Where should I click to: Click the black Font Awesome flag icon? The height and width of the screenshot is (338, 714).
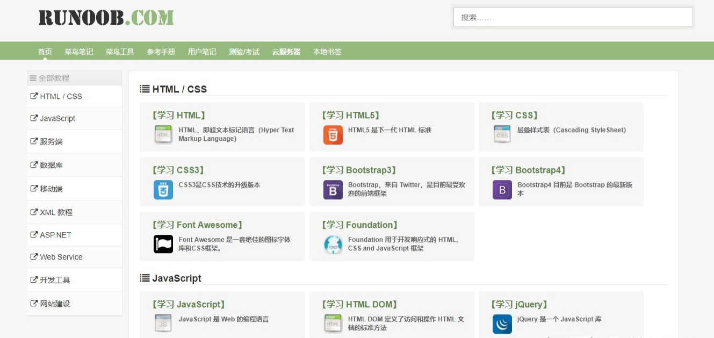[x=163, y=244]
